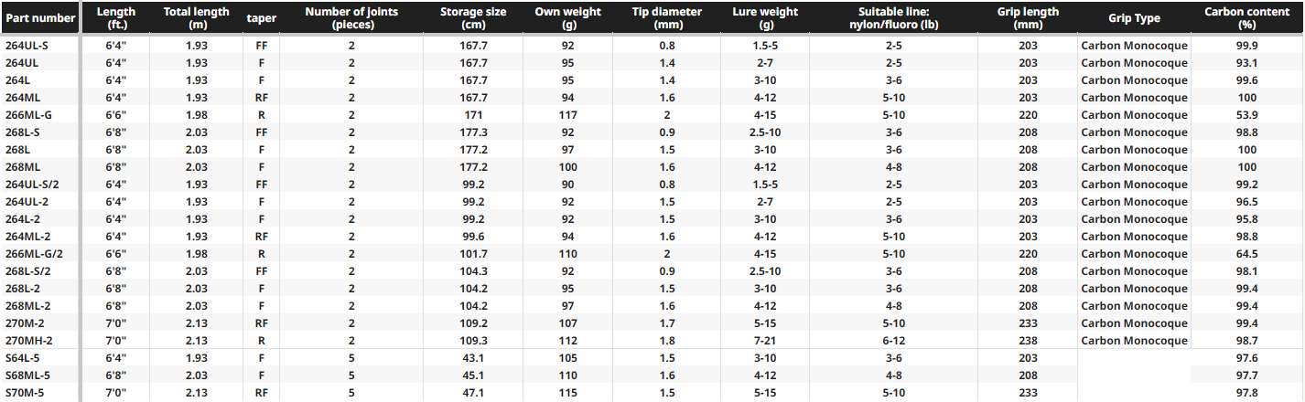Select the 264UL-S/2 part number

(x=33, y=185)
